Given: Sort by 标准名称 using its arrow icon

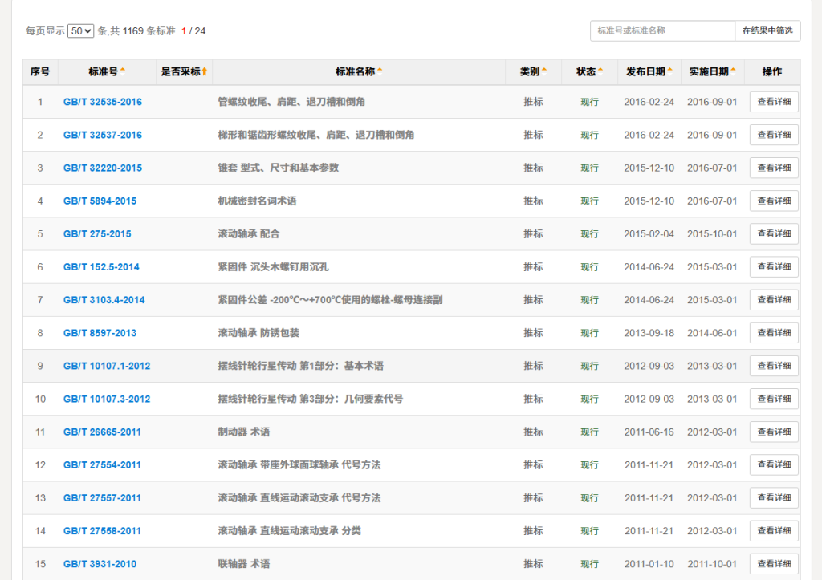Looking at the screenshot, I should pyautogui.click(x=380, y=71).
